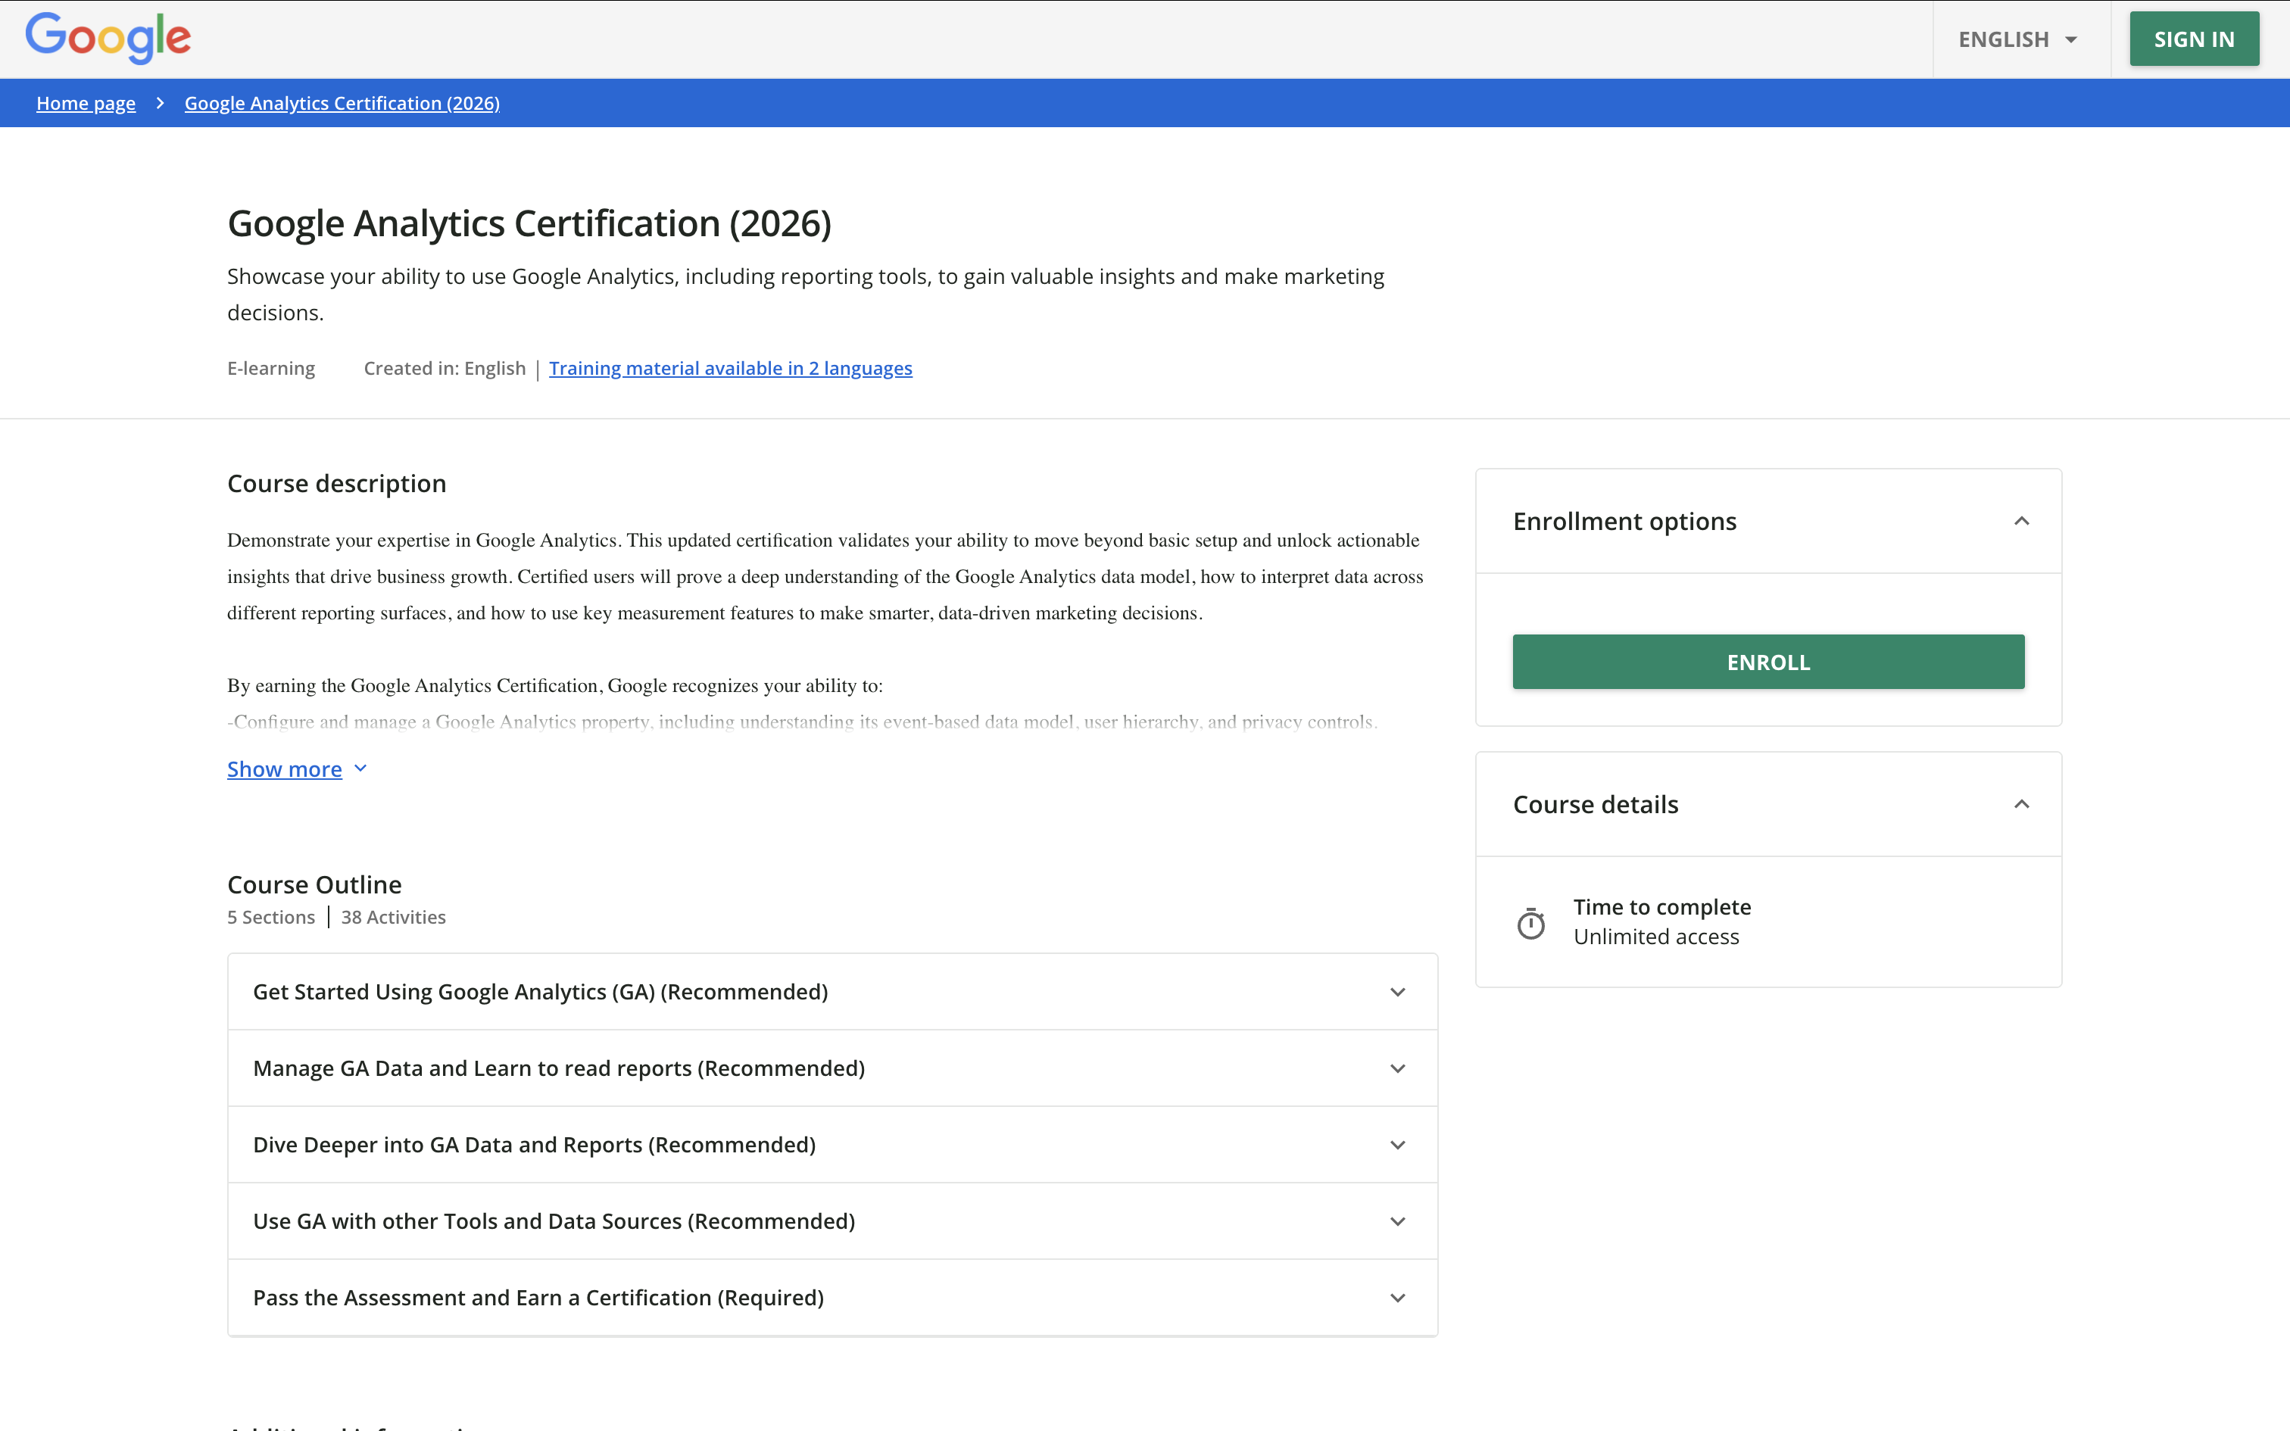This screenshot has height=1431, width=2290.
Task: Click the page title Google Analytics Certification (2026)
Action: 529,224
